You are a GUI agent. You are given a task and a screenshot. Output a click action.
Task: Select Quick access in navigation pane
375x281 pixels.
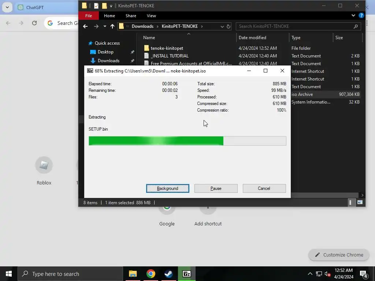click(x=107, y=43)
